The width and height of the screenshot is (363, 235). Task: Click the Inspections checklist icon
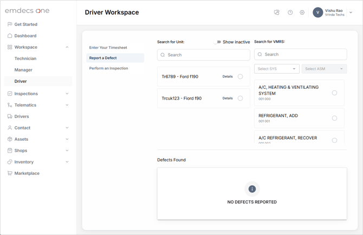pos(10,94)
